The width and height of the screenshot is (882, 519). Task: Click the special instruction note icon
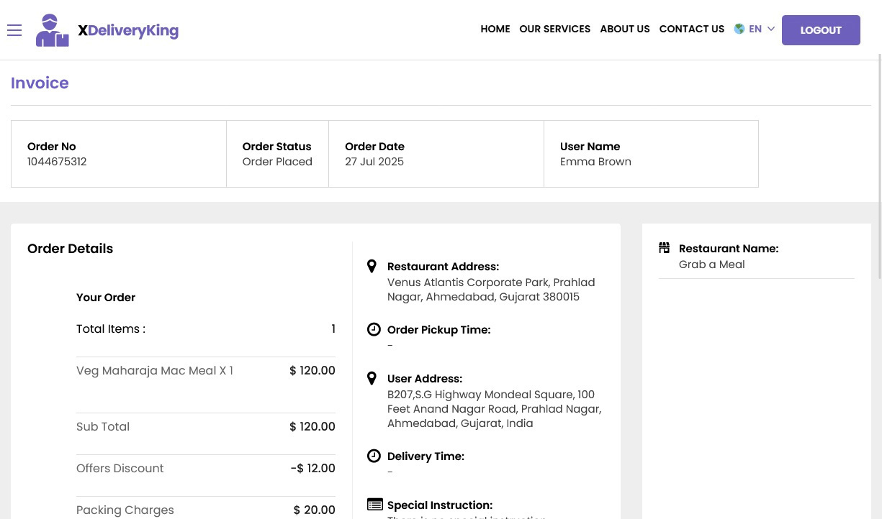pyautogui.click(x=374, y=504)
